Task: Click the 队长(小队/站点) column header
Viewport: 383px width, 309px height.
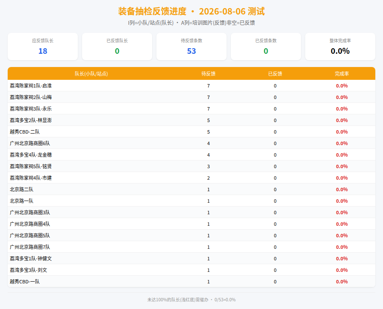Action: pos(91,74)
